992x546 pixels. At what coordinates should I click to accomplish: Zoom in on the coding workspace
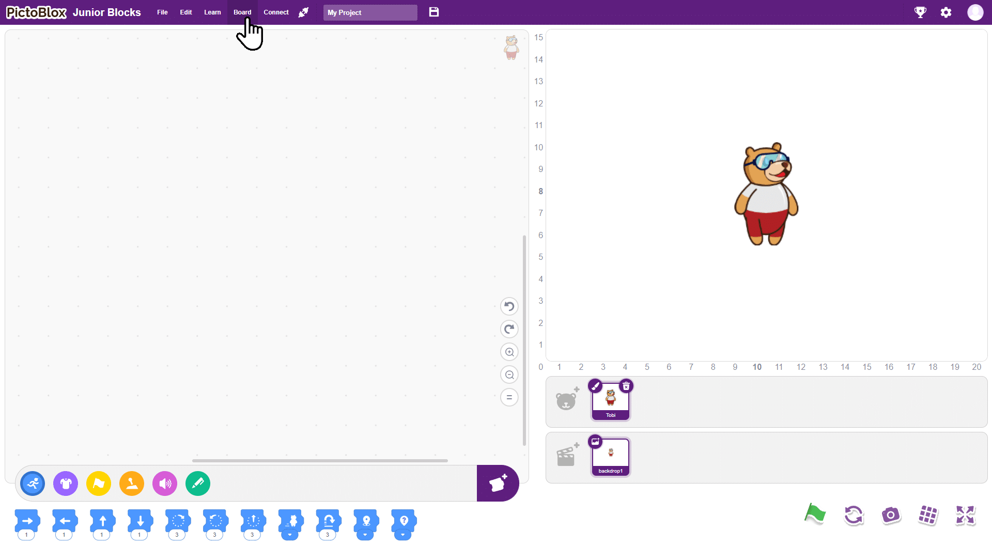coord(509,352)
